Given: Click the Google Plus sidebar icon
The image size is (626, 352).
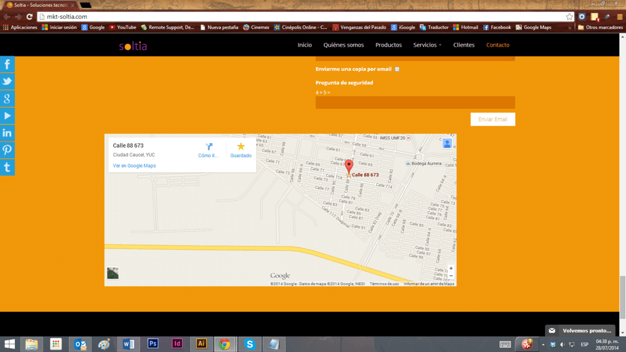Looking at the screenshot, I should (x=7, y=98).
